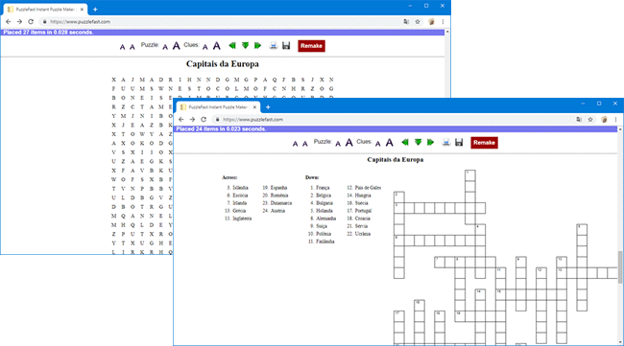Reload the crossword browser page

coord(204,120)
